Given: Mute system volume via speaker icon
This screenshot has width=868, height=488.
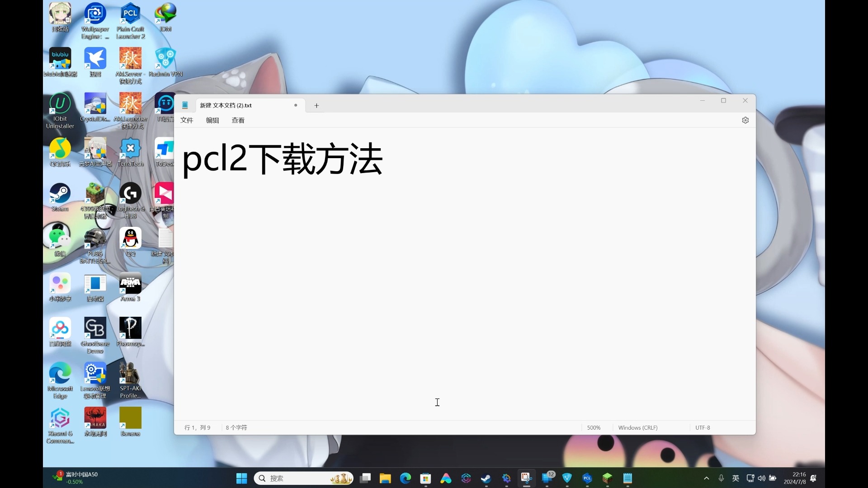Looking at the screenshot, I should tap(762, 478).
